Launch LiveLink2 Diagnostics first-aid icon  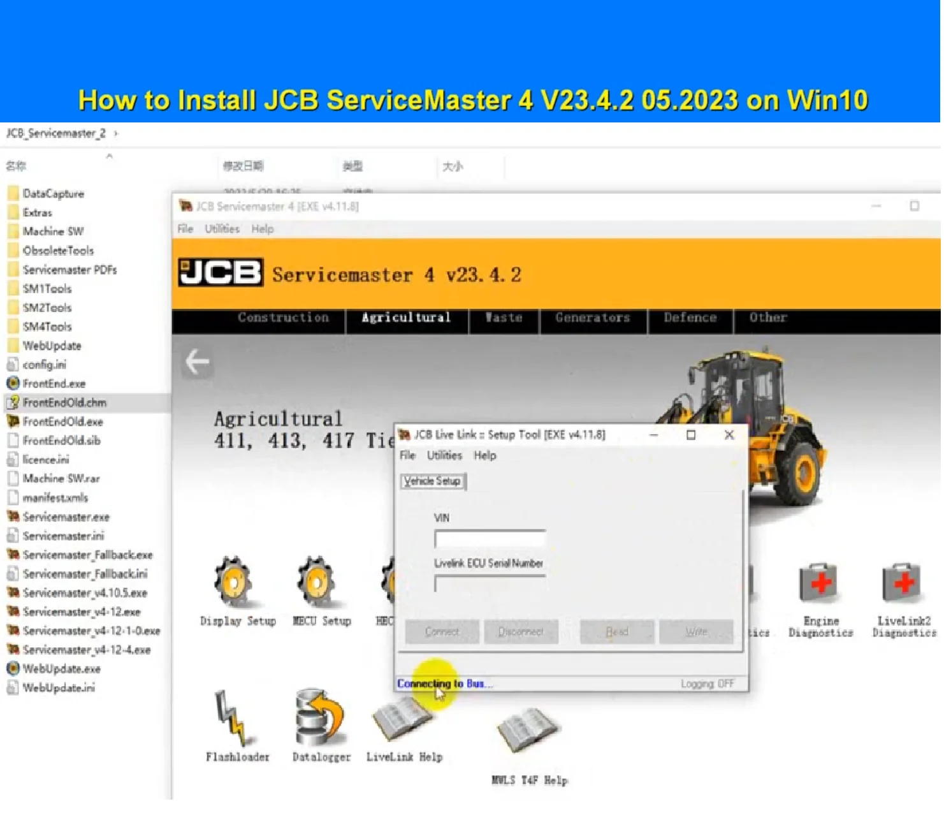903,583
